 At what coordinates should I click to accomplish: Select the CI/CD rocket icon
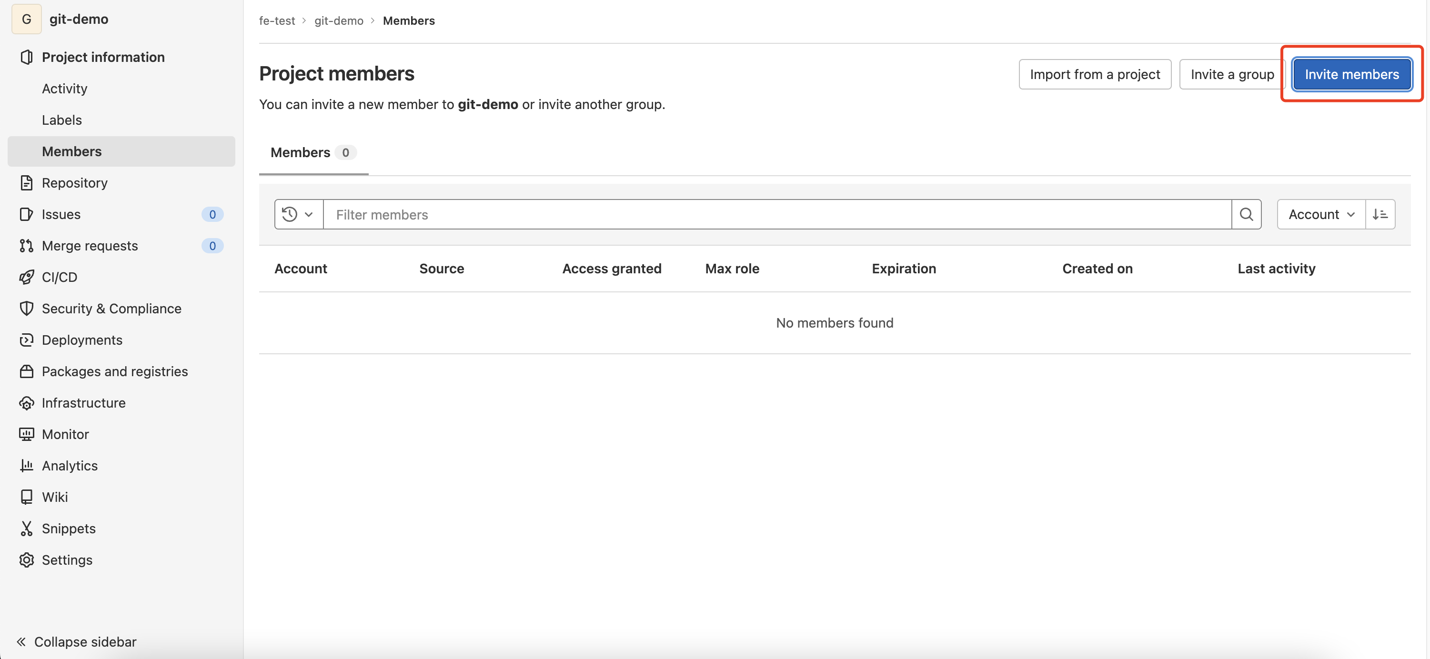tap(26, 277)
